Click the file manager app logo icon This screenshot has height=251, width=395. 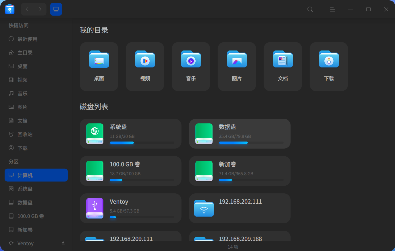[10, 9]
